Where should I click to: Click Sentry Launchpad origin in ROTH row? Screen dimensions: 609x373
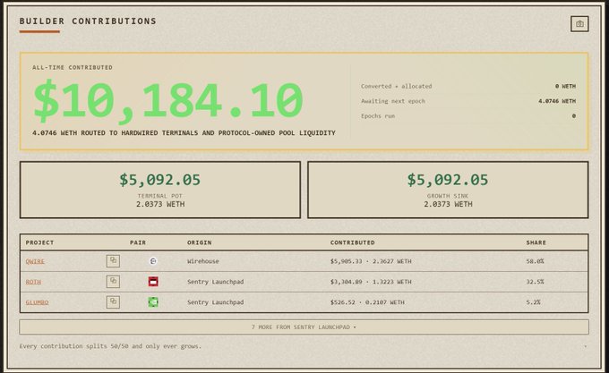(216, 282)
